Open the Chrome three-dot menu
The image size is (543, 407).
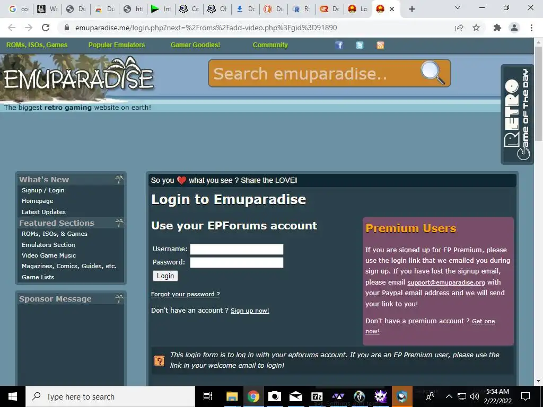531,28
